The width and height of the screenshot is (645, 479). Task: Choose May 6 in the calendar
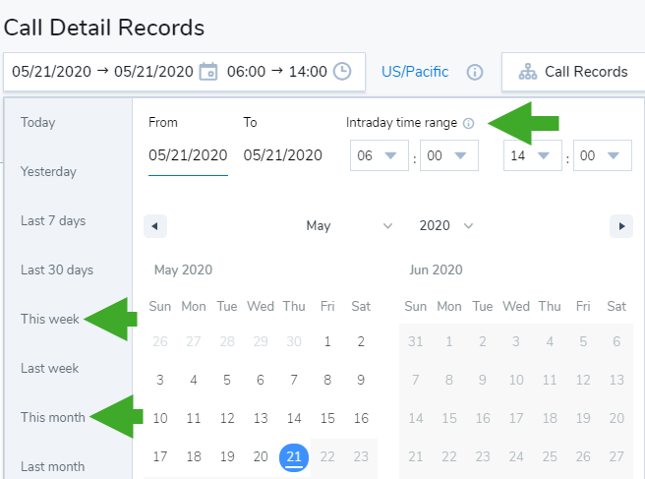click(261, 380)
